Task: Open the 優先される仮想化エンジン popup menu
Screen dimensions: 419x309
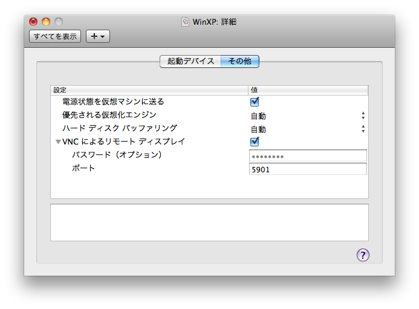Action: click(x=308, y=115)
